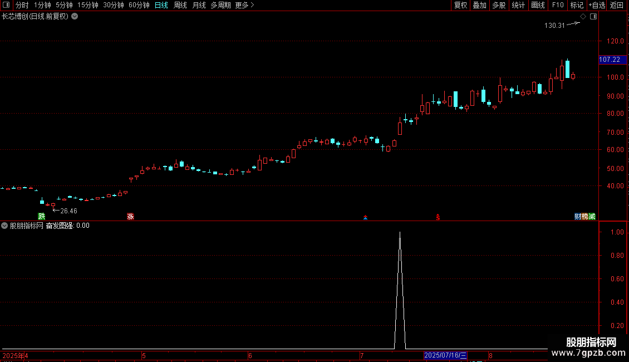Click month 6 on the time axis
The width and height of the screenshot is (629, 362).
[x=250, y=355]
